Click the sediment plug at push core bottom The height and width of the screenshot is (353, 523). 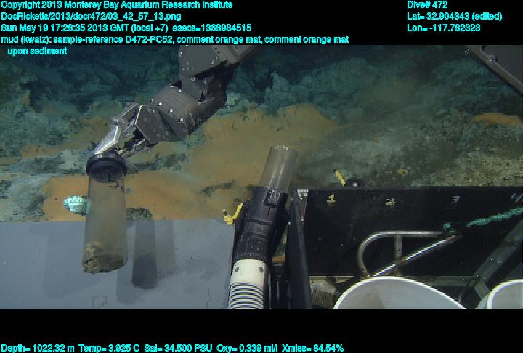pos(102,257)
